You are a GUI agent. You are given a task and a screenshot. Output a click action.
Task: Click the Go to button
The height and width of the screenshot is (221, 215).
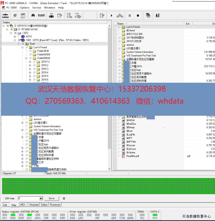click(x=52, y=198)
